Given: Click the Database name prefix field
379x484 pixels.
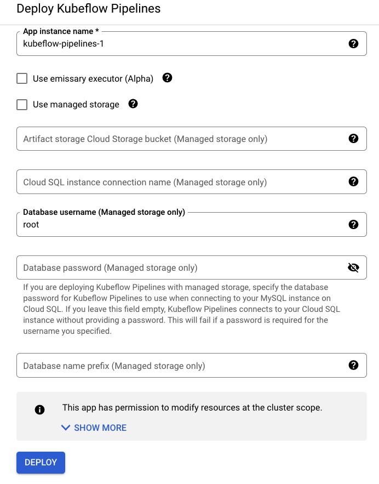Looking at the screenshot, I should (x=181, y=366).
